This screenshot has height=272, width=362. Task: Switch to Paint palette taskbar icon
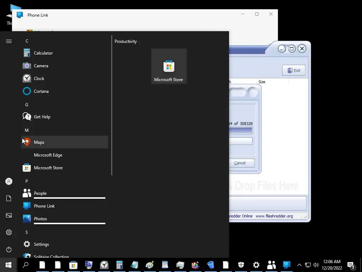click(150, 265)
